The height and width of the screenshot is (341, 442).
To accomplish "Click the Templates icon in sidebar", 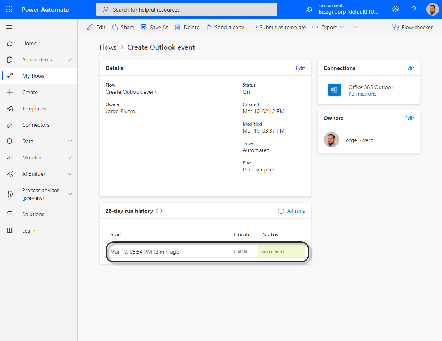I will click(10, 109).
